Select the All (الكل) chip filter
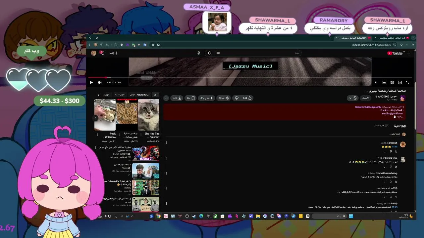Viewport: 424px width, 238px height. point(156,95)
